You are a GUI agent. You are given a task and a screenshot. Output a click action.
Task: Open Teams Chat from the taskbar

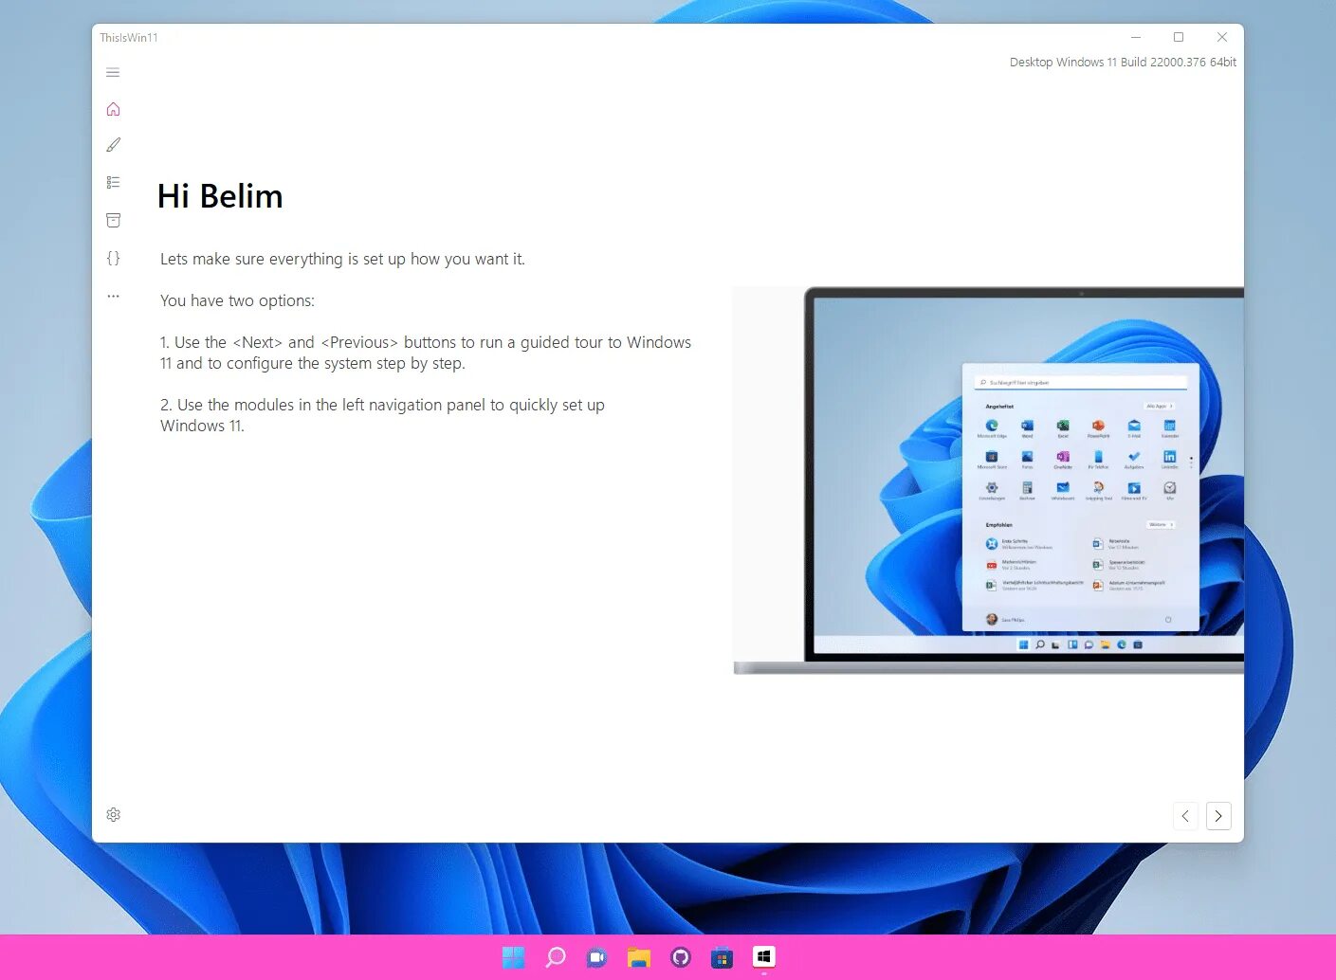[x=596, y=957]
